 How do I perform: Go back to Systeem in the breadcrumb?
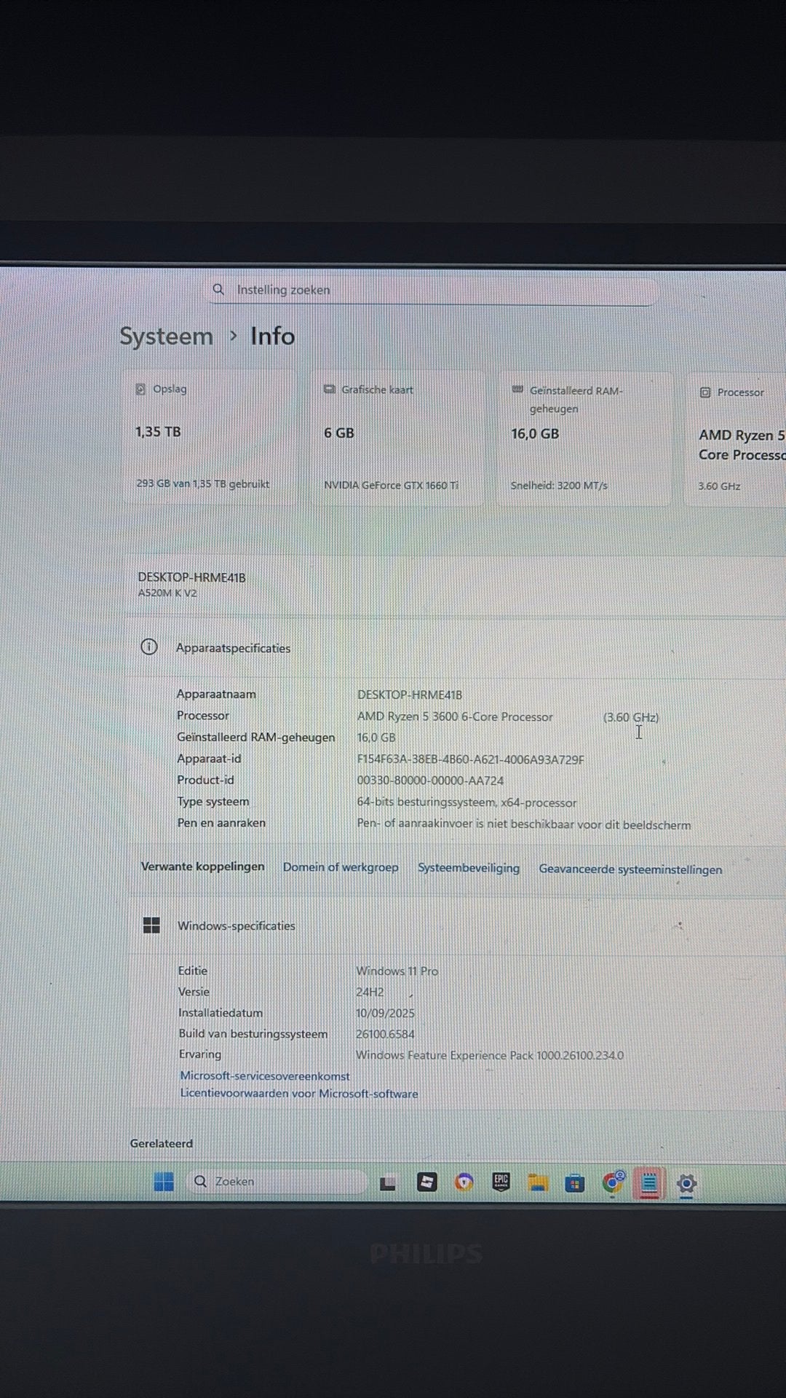(166, 336)
